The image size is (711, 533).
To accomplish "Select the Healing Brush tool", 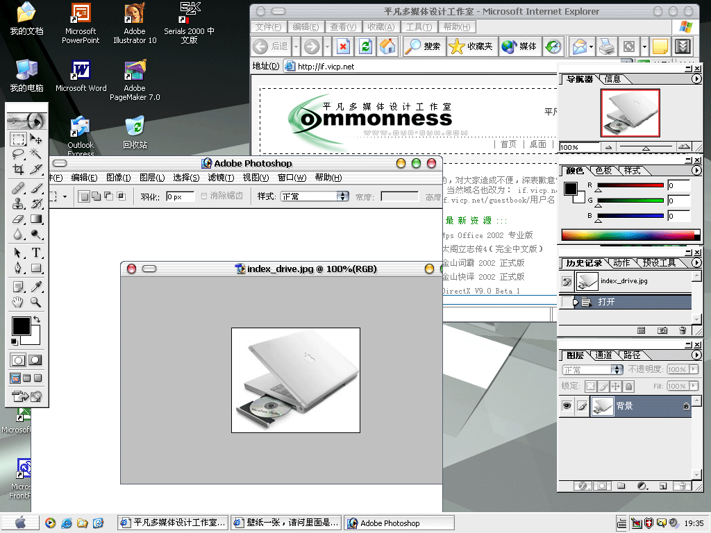I will [x=18, y=187].
